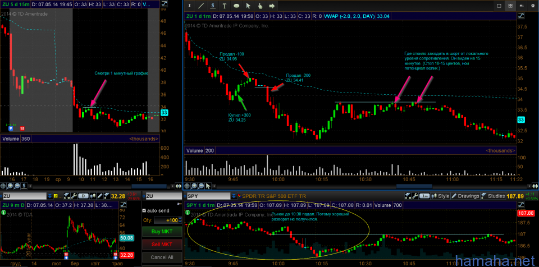Open the Drawings menu on SPY chart
Image resolution: width=539 pixels, height=267 pixels.
click(465, 196)
